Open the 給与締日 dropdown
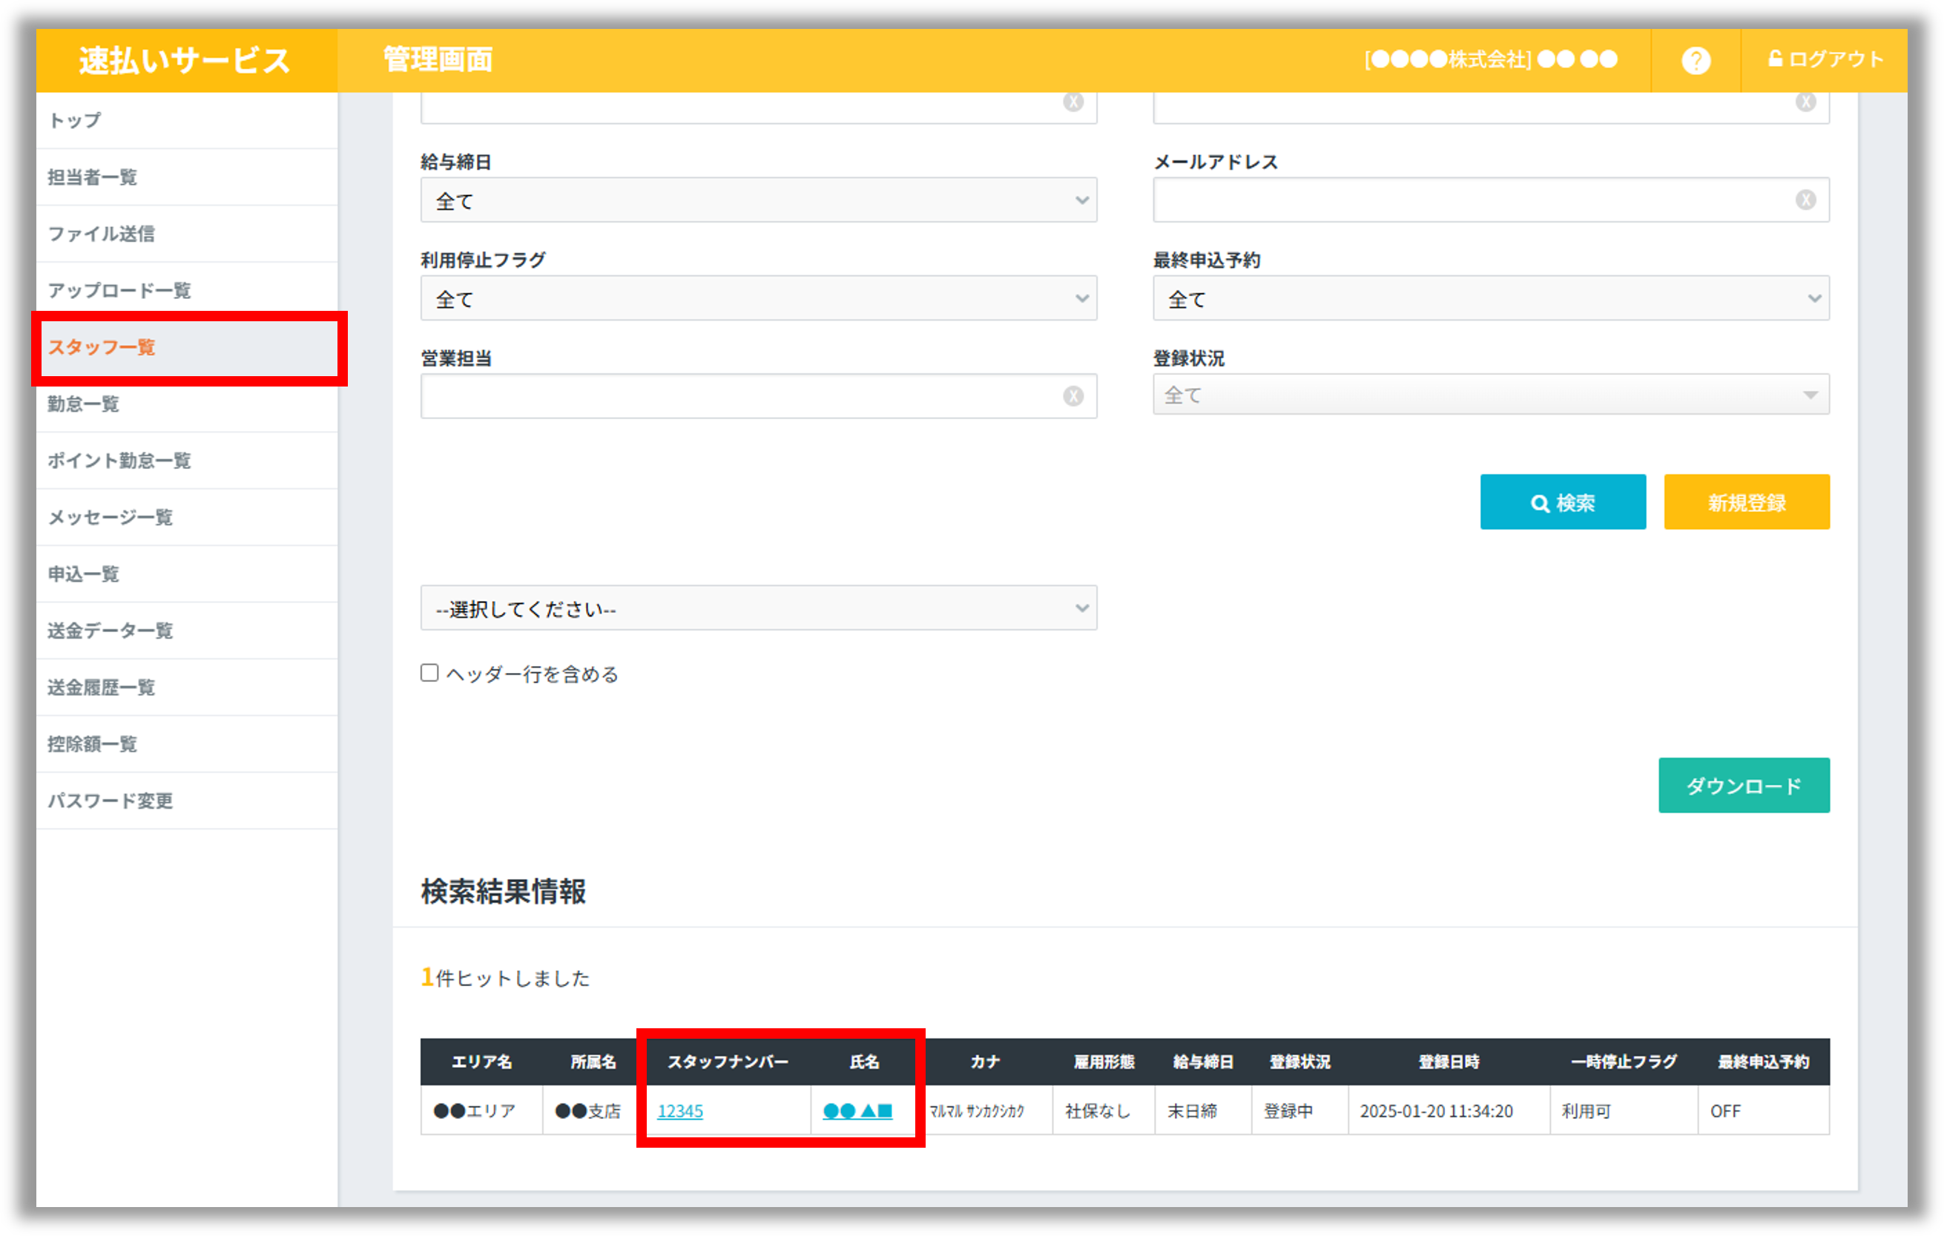The width and height of the screenshot is (1944, 1236). pyautogui.click(x=757, y=200)
